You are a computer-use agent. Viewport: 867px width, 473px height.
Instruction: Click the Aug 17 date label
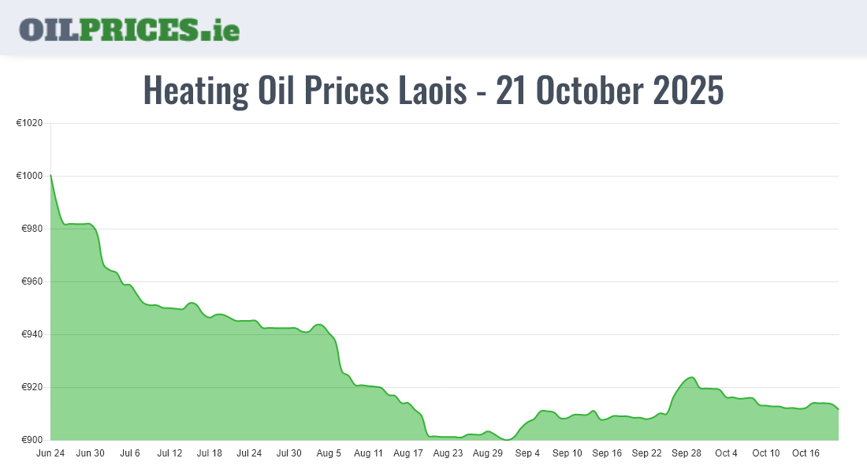click(x=408, y=453)
